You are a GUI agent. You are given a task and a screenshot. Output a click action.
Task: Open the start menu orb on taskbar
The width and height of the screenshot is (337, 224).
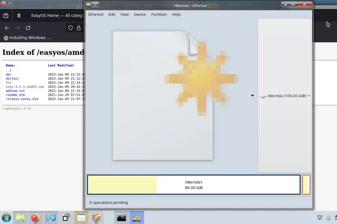[x=6, y=218]
